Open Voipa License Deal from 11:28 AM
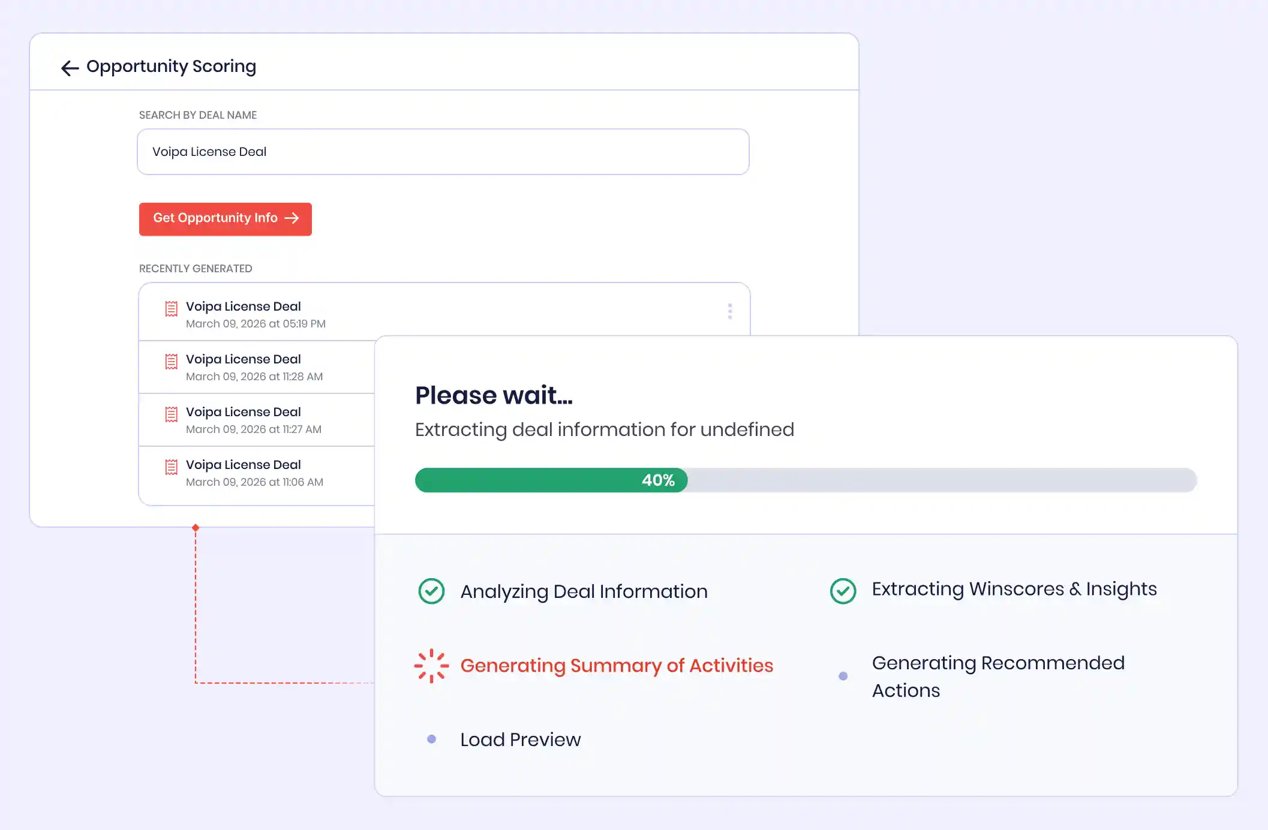Viewport: 1268px width, 830px height. pyautogui.click(x=244, y=360)
